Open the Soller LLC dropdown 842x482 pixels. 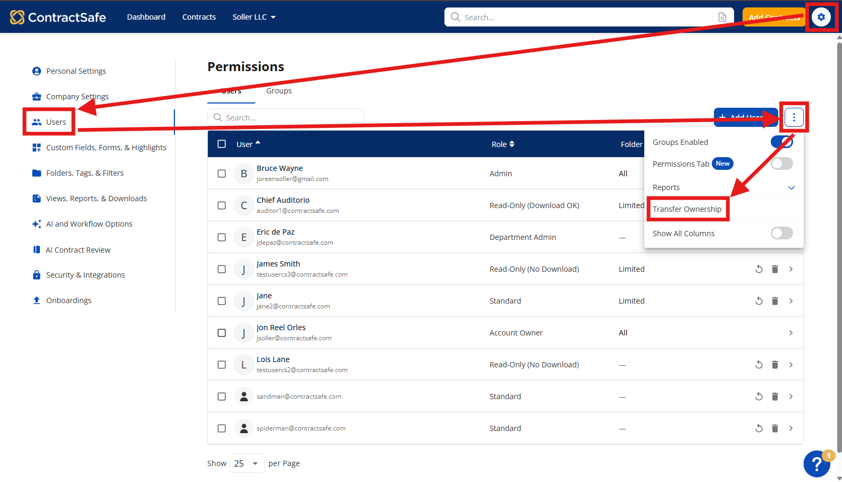click(x=254, y=17)
